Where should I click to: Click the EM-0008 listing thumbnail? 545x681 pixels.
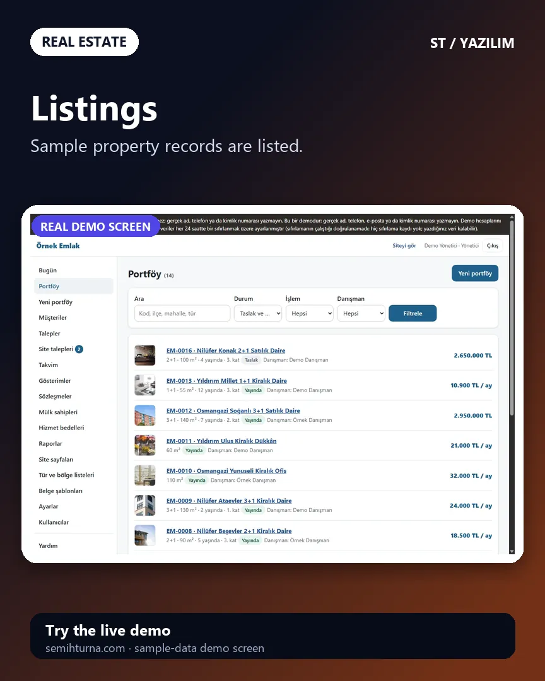click(x=144, y=535)
